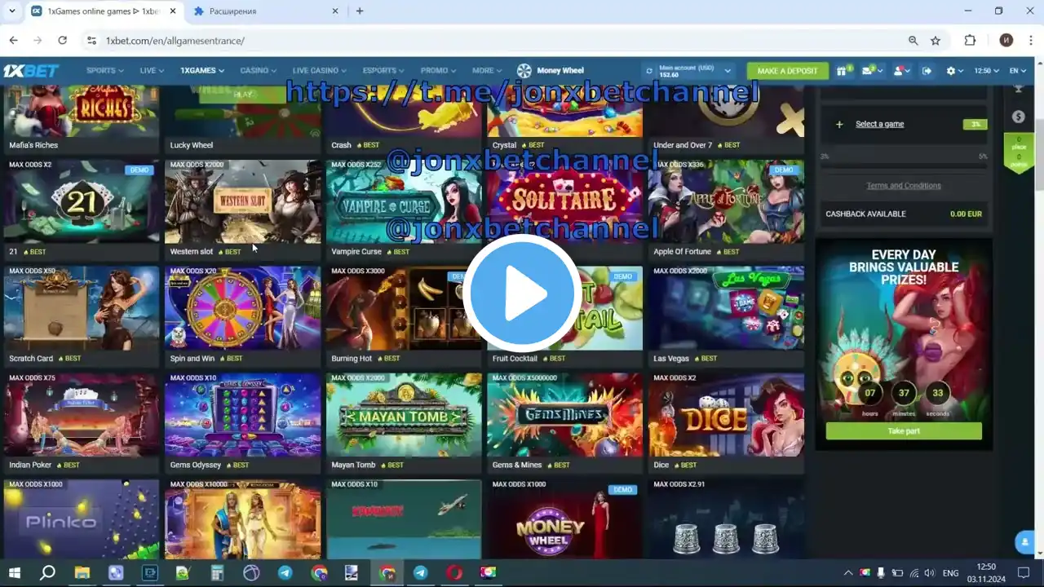Viewport: 1044px width, 587px height.
Task: Click the plus icon beside Select a game
Action: point(838,125)
